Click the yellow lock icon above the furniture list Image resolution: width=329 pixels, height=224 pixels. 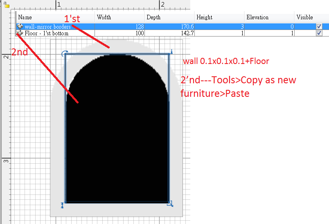[x=7, y=5]
